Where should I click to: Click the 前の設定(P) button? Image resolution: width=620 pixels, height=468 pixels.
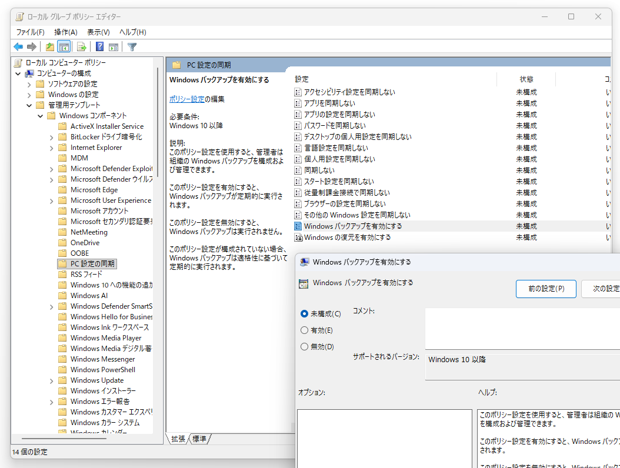pos(546,289)
